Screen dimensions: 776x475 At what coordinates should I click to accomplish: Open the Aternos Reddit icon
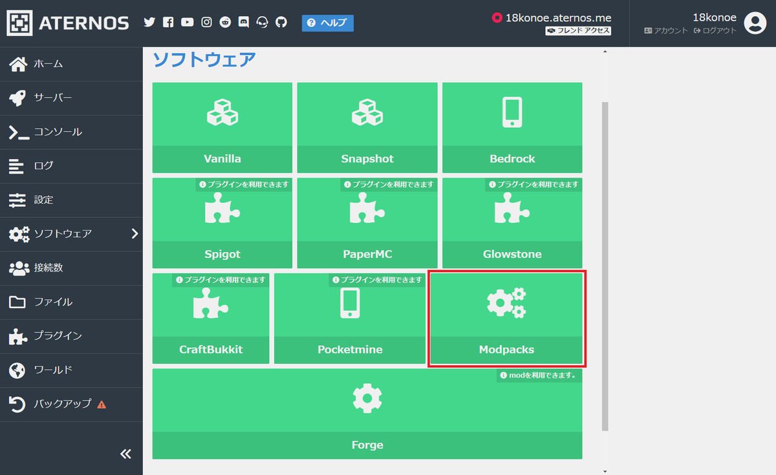225,23
